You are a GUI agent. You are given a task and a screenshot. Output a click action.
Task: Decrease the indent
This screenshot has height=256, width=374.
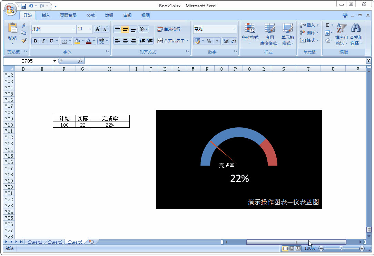pos(142,41)
